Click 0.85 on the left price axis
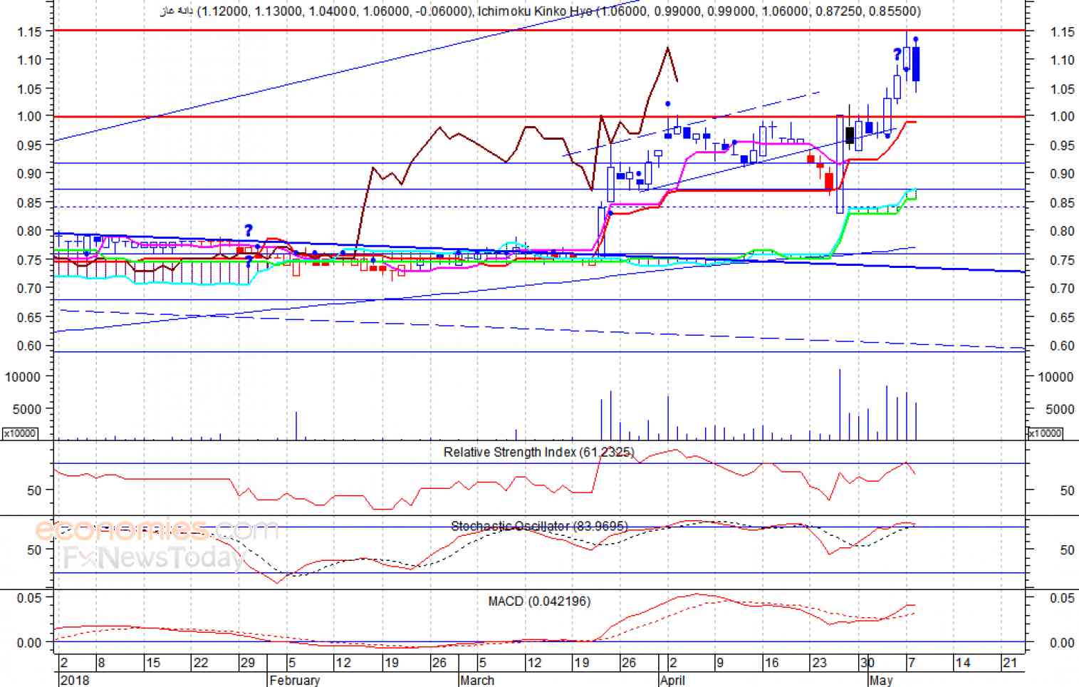The image size is (1079, 687). 29,202
